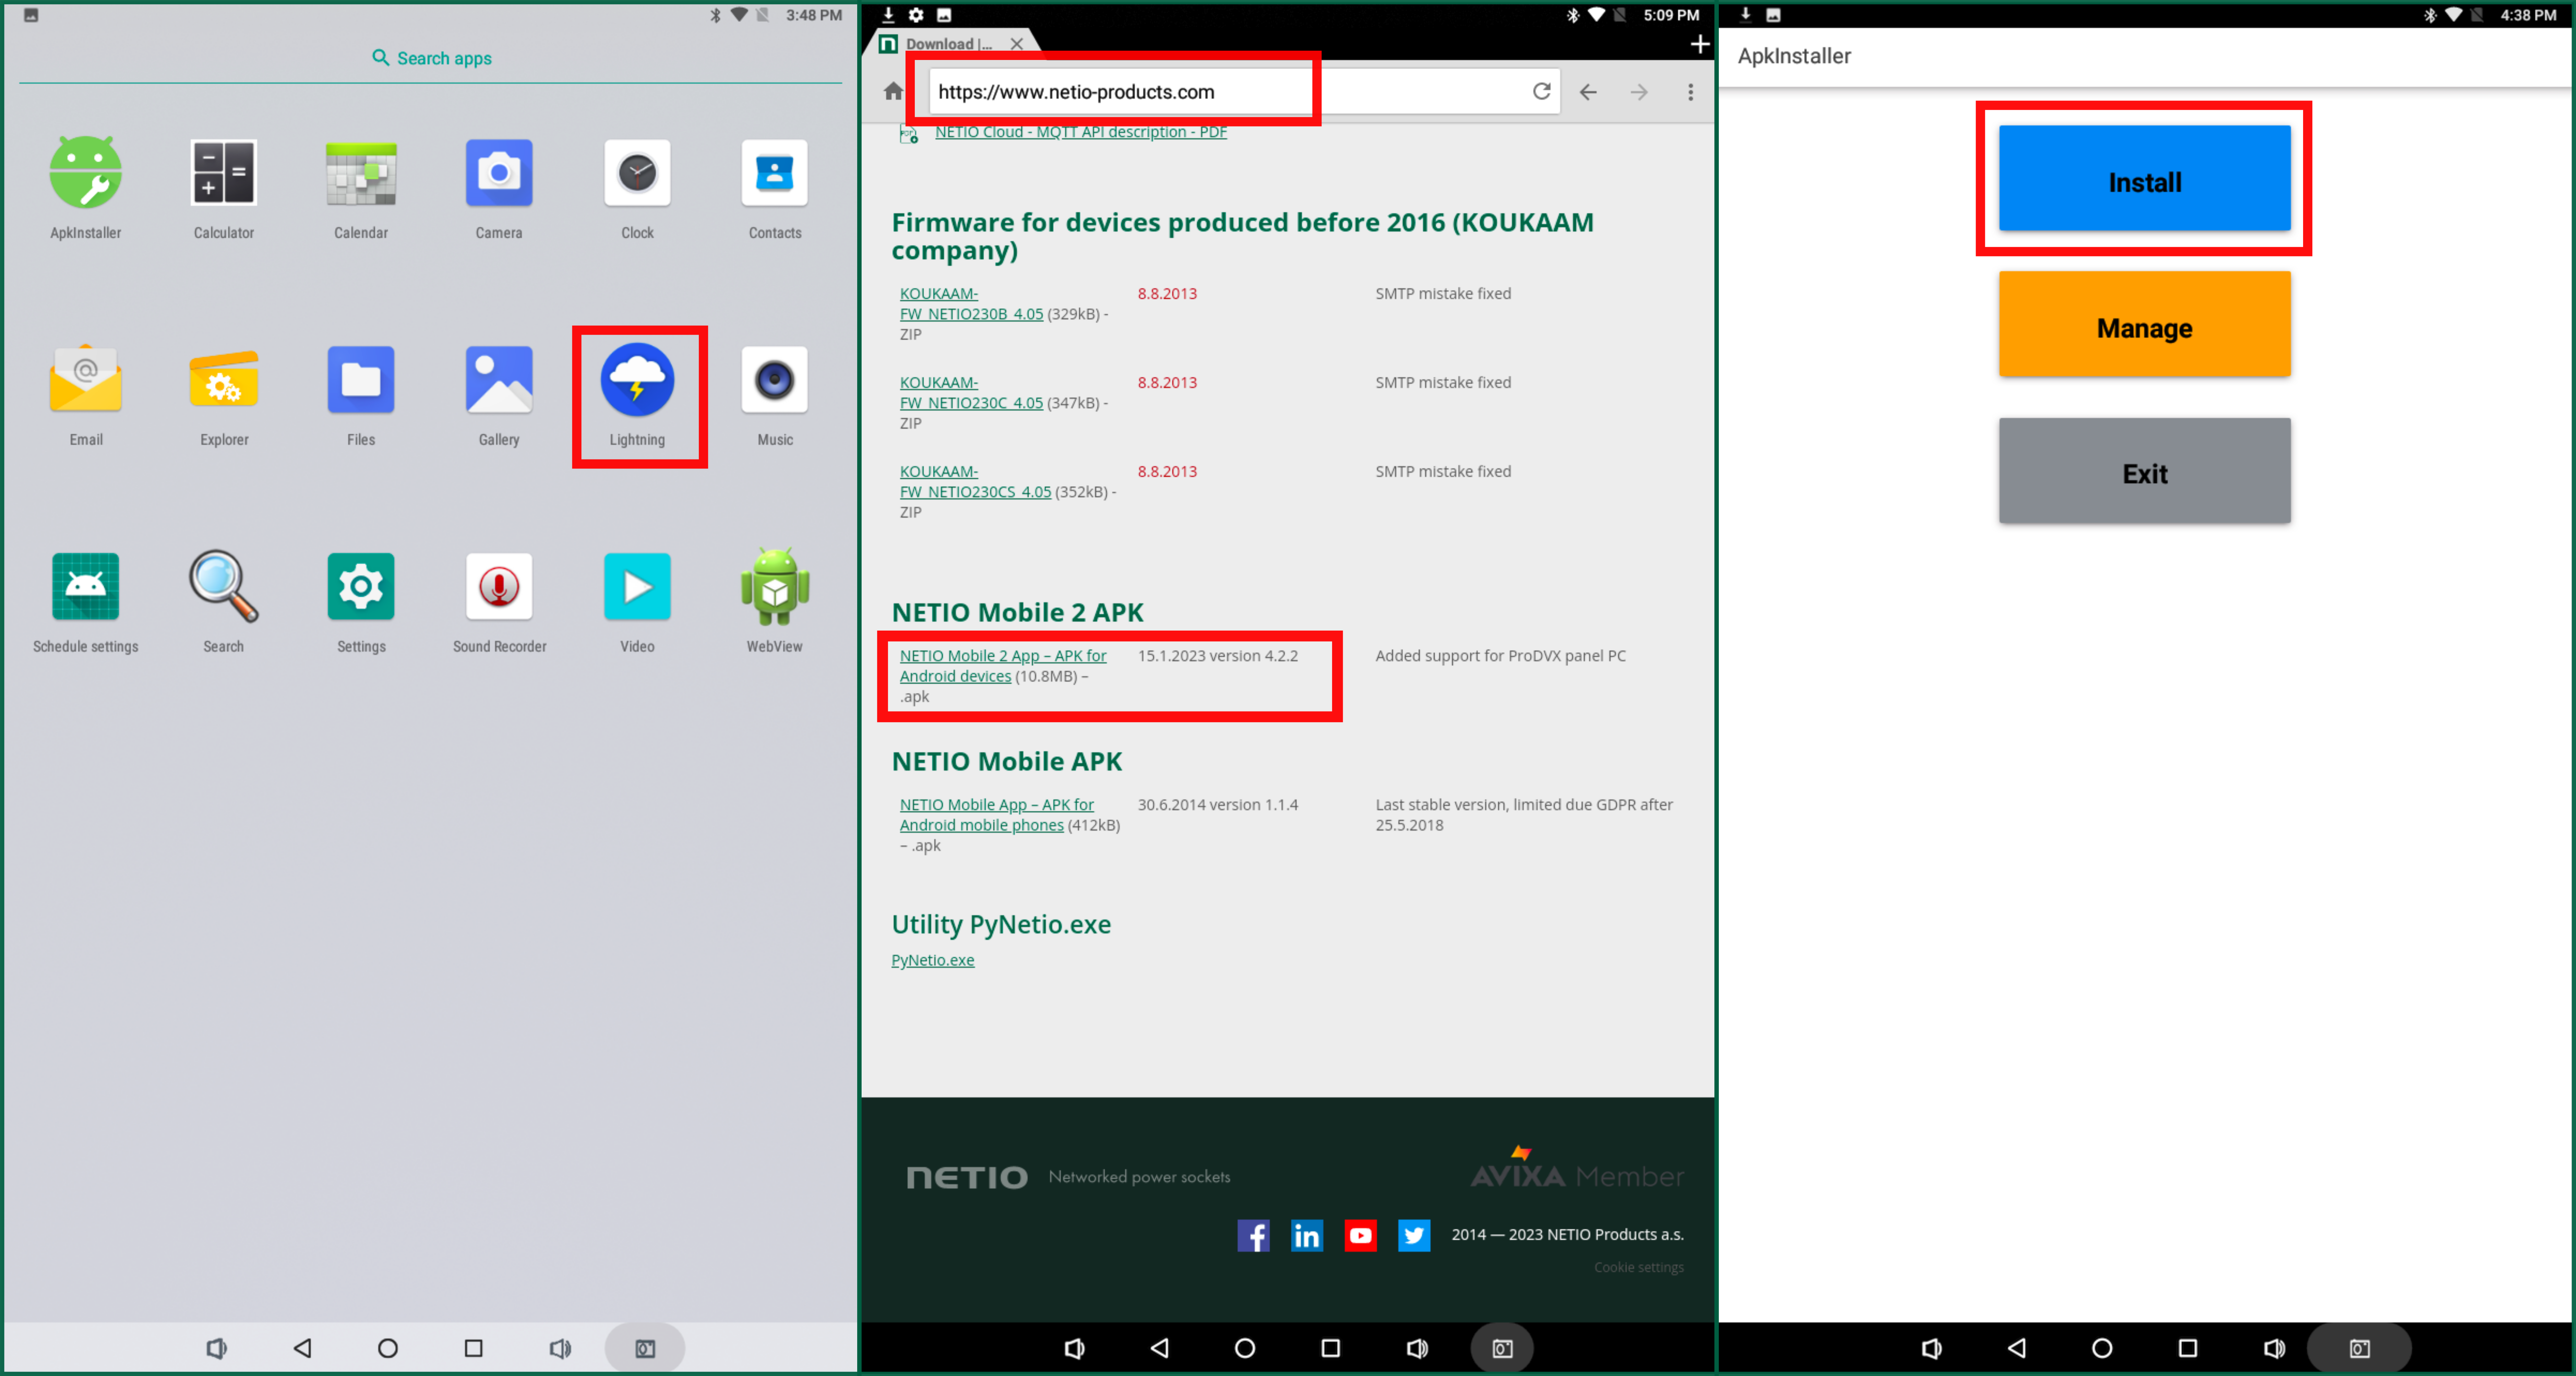Go forward in the browser

(1639, 92)
